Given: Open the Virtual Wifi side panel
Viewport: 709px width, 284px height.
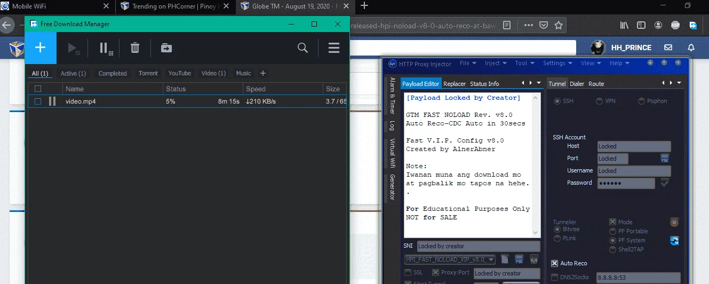Looking at the screenshot, I should pyautogui.click(x=392, y=153).
